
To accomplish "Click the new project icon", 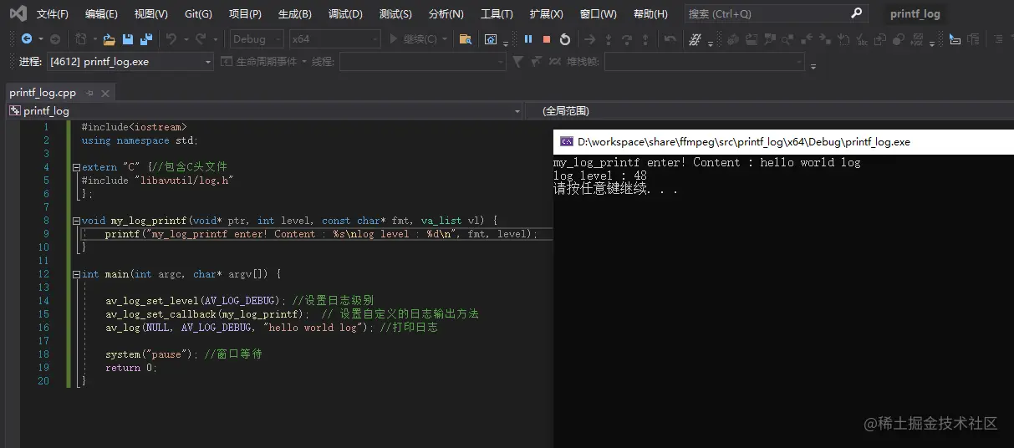I will (x=81, y=39).
